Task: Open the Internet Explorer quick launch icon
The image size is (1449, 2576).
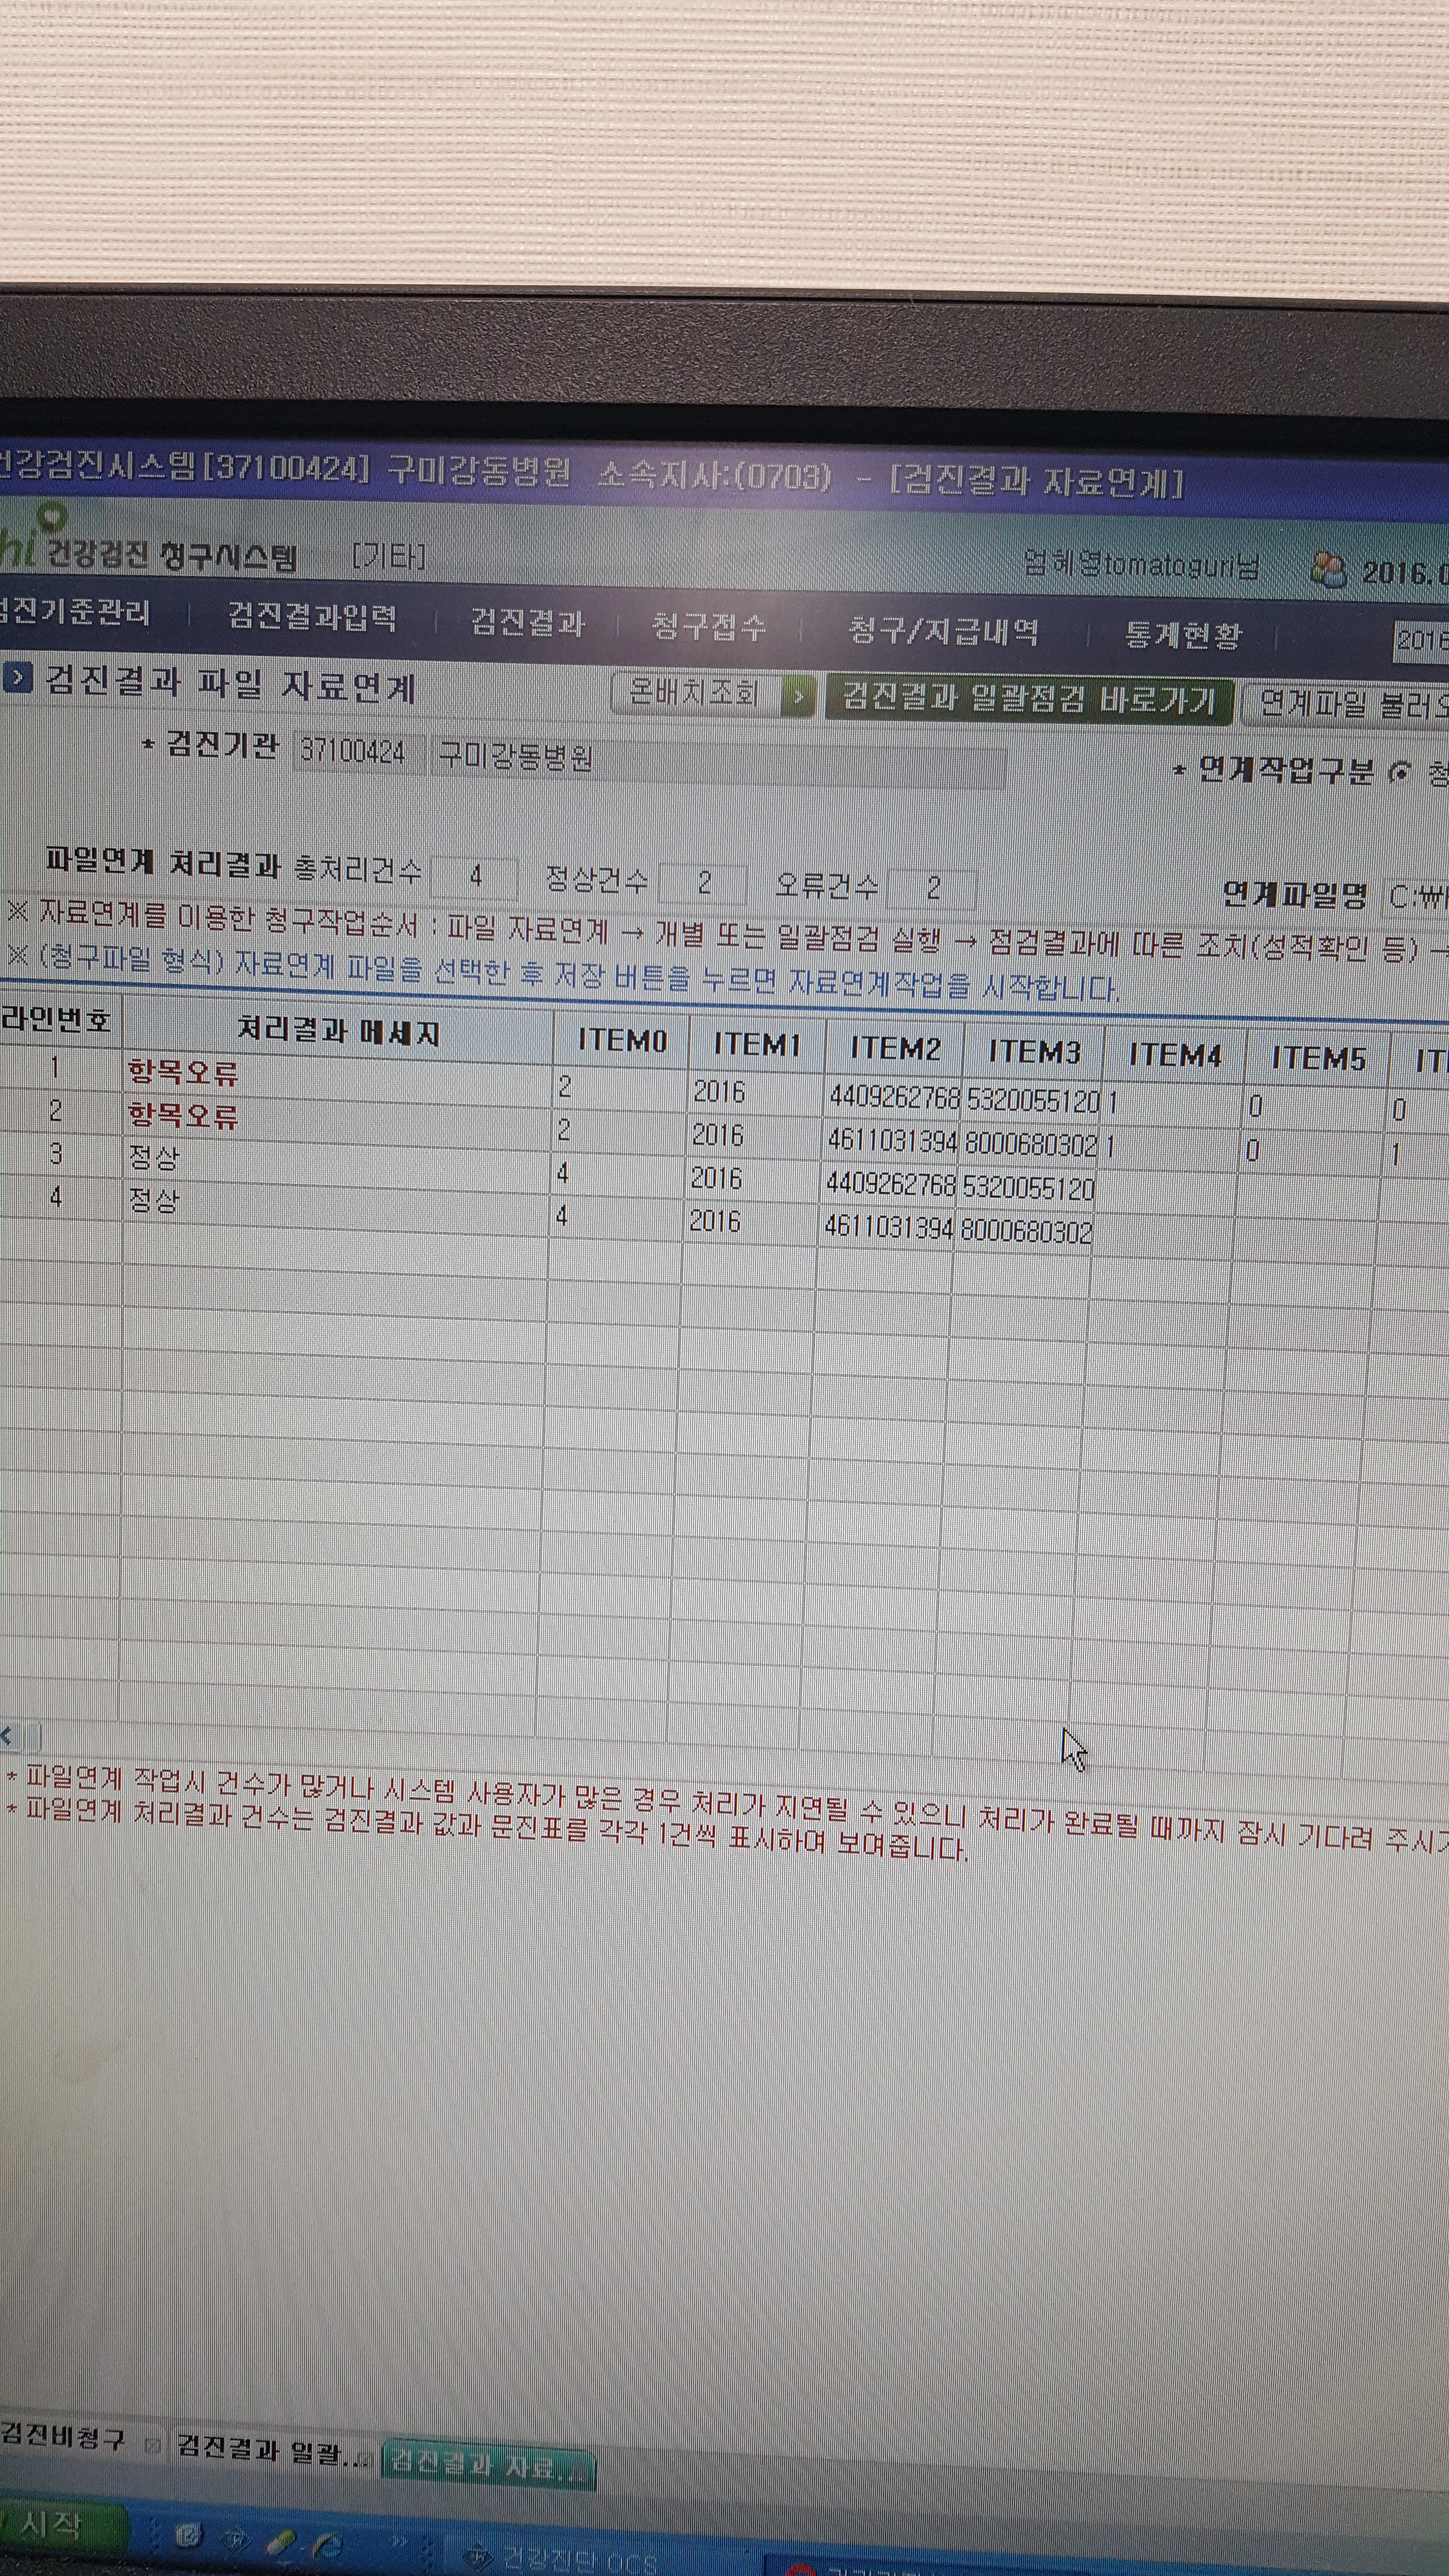Action: [328, 2544]
